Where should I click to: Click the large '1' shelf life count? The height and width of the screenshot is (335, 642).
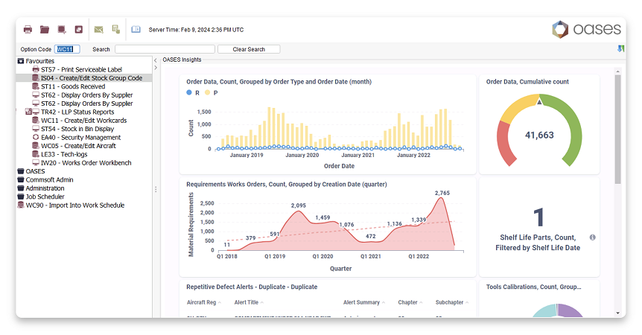(x=538, y=217)
